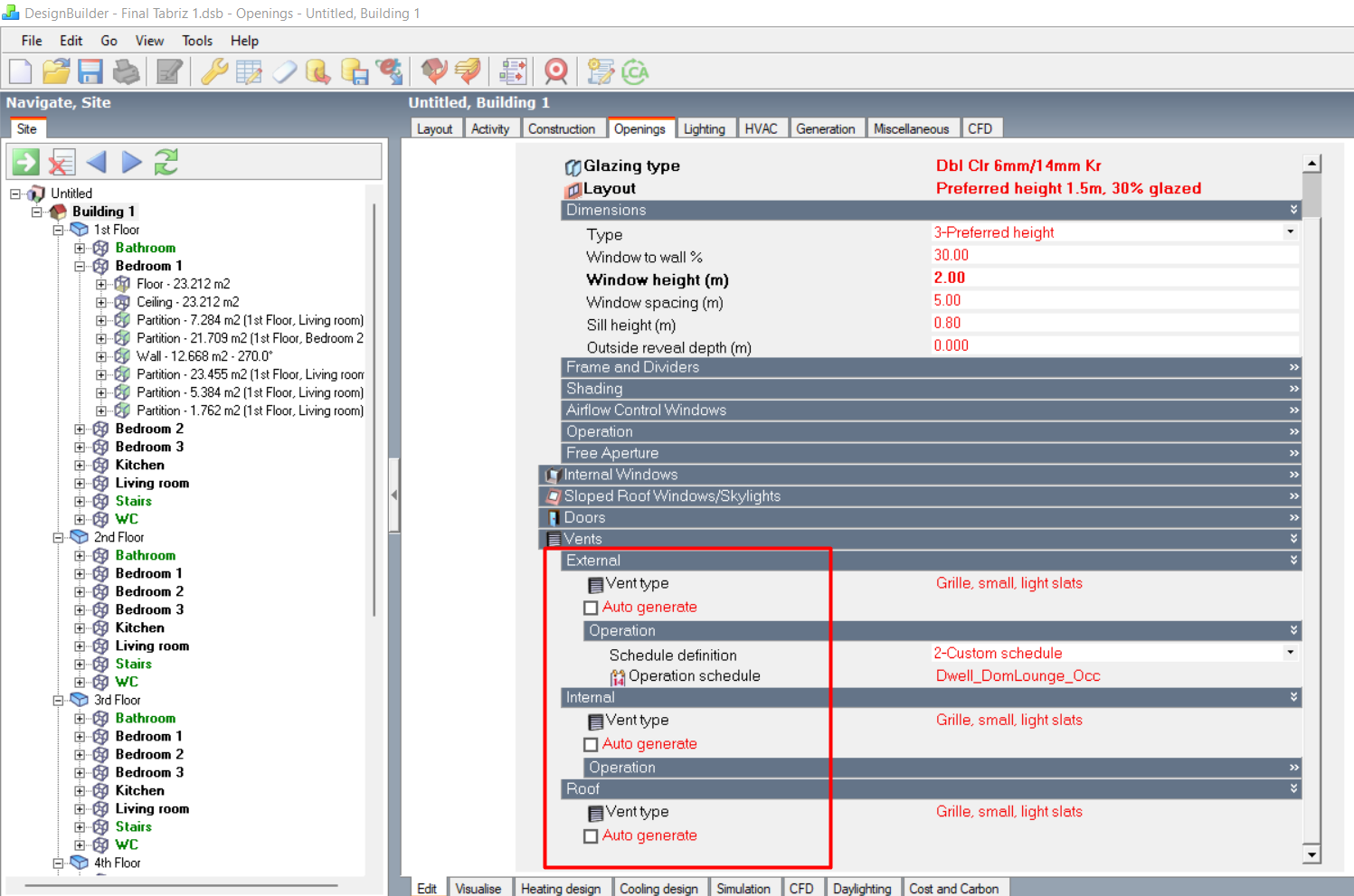Click the yellow wrench toolbar icon

point(214,71)
